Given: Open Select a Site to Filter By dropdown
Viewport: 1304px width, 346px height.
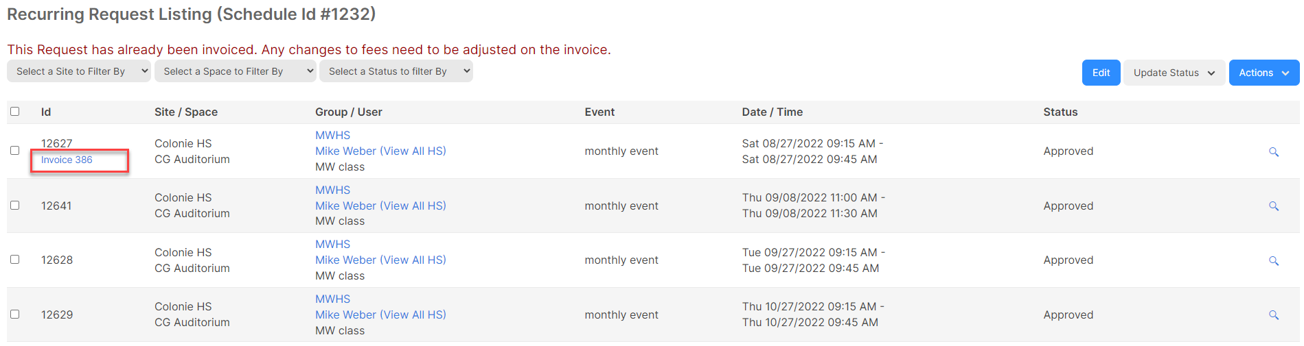Looking at the screenshot, I should [79, 71].
